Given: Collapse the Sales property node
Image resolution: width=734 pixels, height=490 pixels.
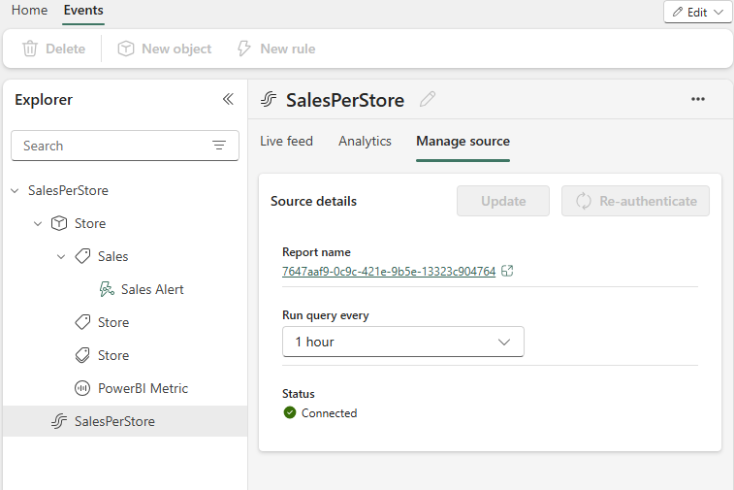Looking at the screenshot, I should point(61,256).
